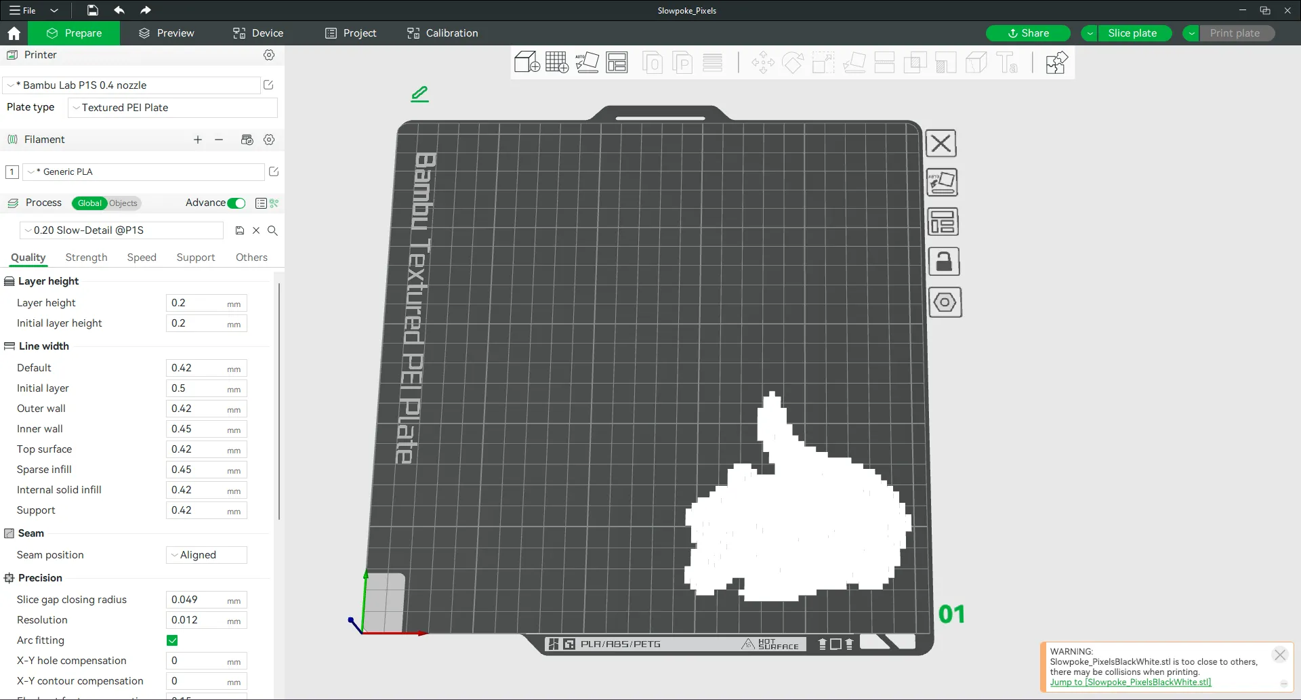Click the plate lock icon

[943, 262]
